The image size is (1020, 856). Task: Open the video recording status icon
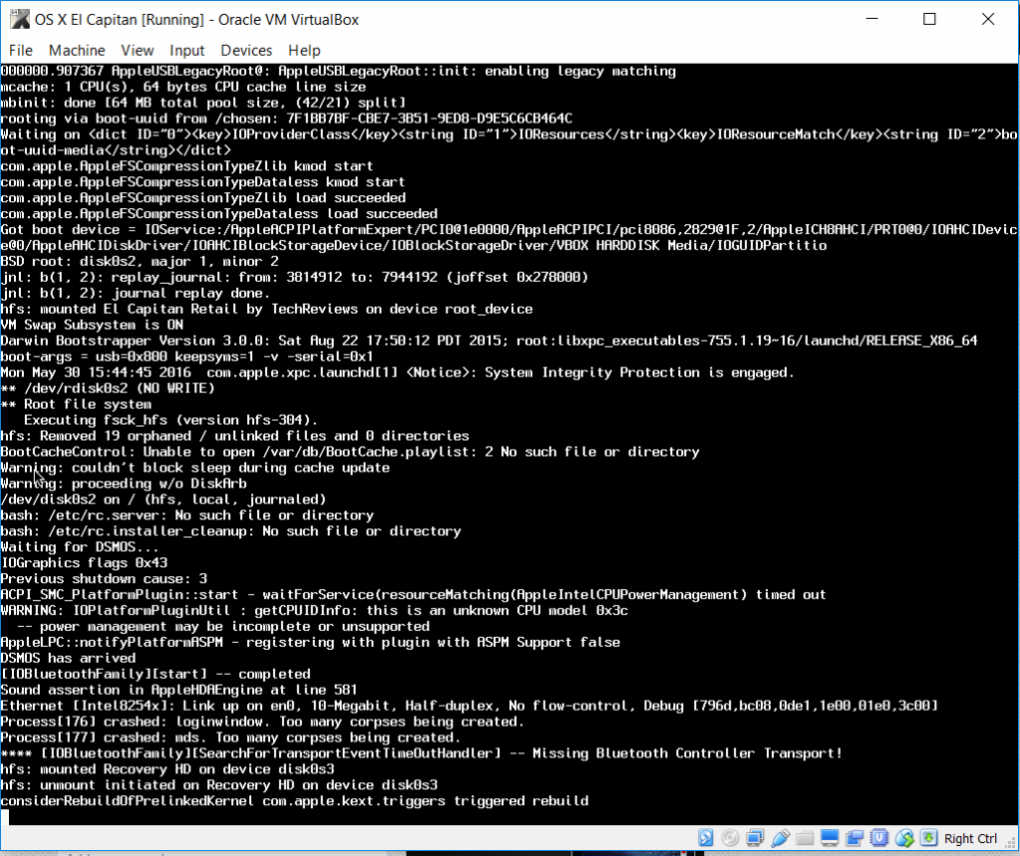click(x=855, y=838)
